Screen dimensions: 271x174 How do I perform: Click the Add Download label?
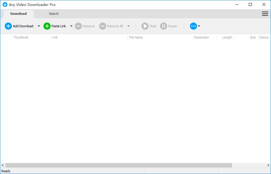coord(23,26)
